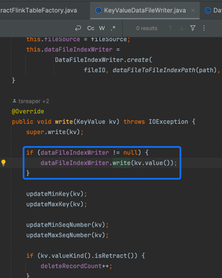222x278 pixels.
Task: Click dataFileToFileIndexPath method call
Action: click(154, 70)
